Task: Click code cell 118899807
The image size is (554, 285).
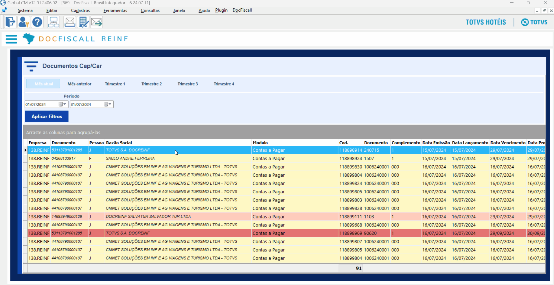Action: (x=351, y=242)
